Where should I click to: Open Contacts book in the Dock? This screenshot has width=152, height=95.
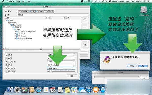[x=32, y=90]
